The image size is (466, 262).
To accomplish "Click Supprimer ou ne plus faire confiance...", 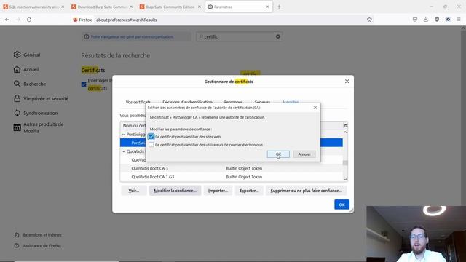I will [306, 191].
